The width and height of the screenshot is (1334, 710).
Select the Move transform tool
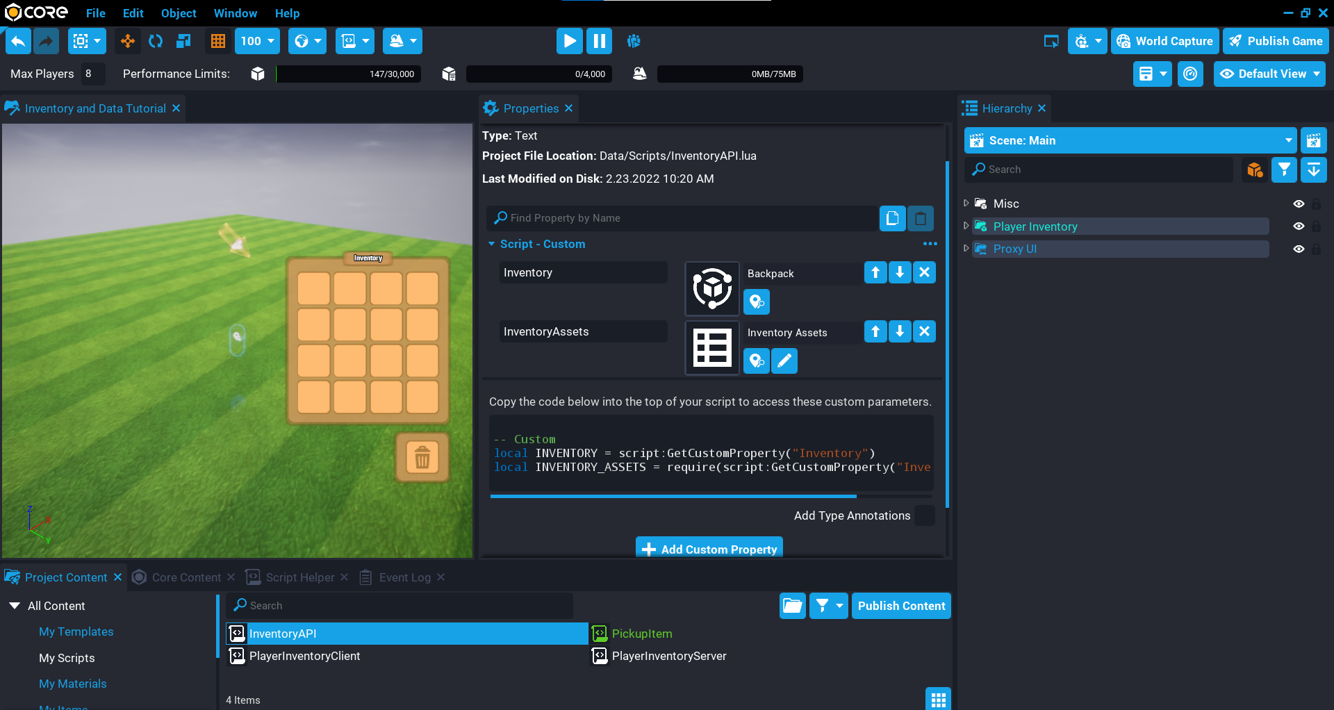click(128, 41)
